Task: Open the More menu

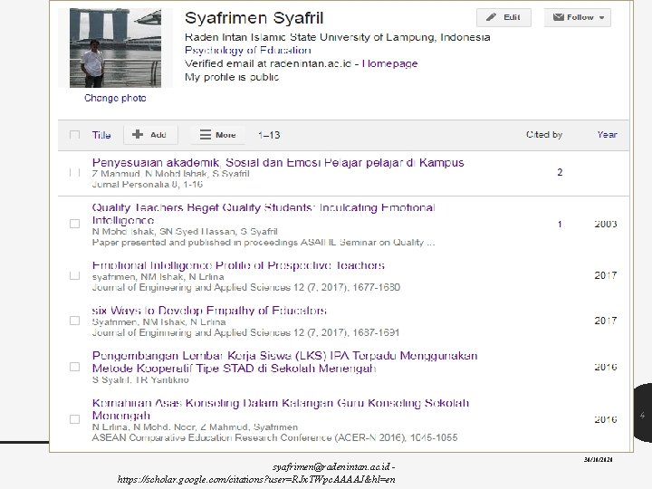Action: point(218,135)
